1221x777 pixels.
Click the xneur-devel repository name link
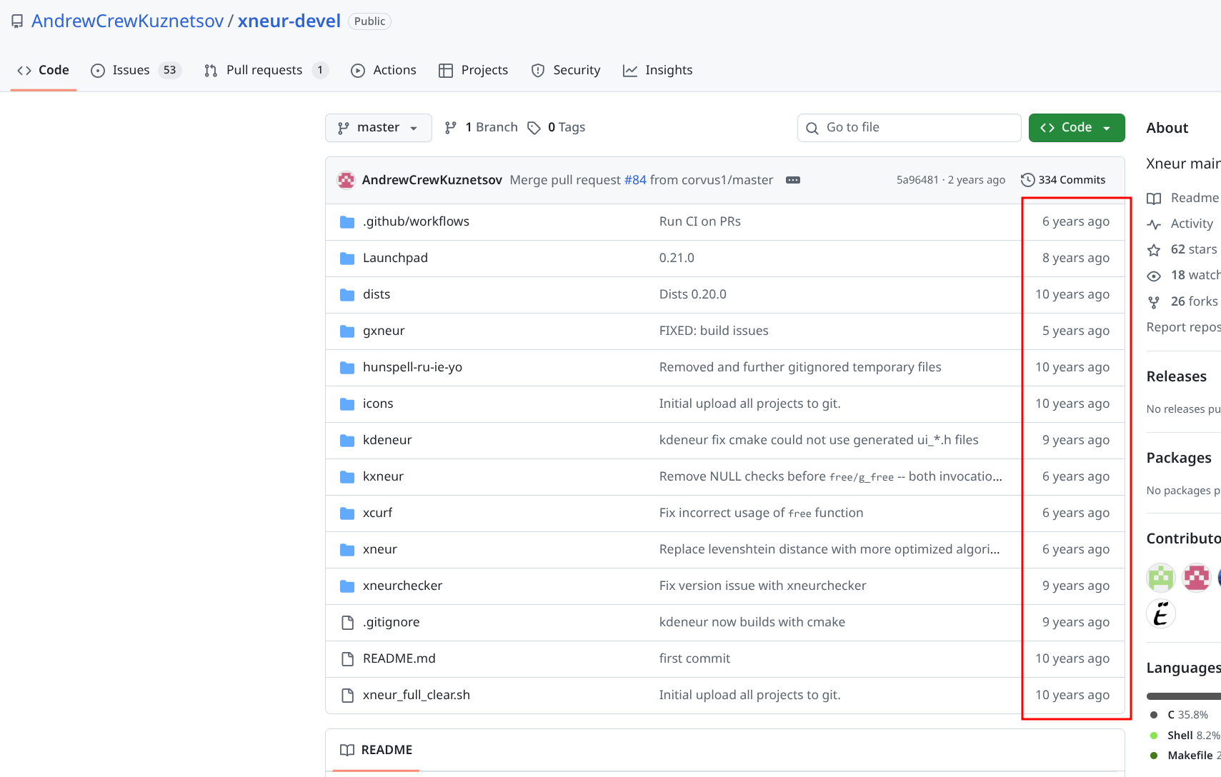(289, 21)
